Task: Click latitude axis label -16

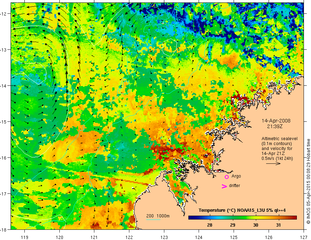Action: tap(4, 158)
